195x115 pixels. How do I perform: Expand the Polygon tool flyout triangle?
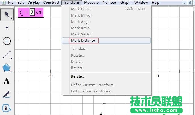pos(11,72)
